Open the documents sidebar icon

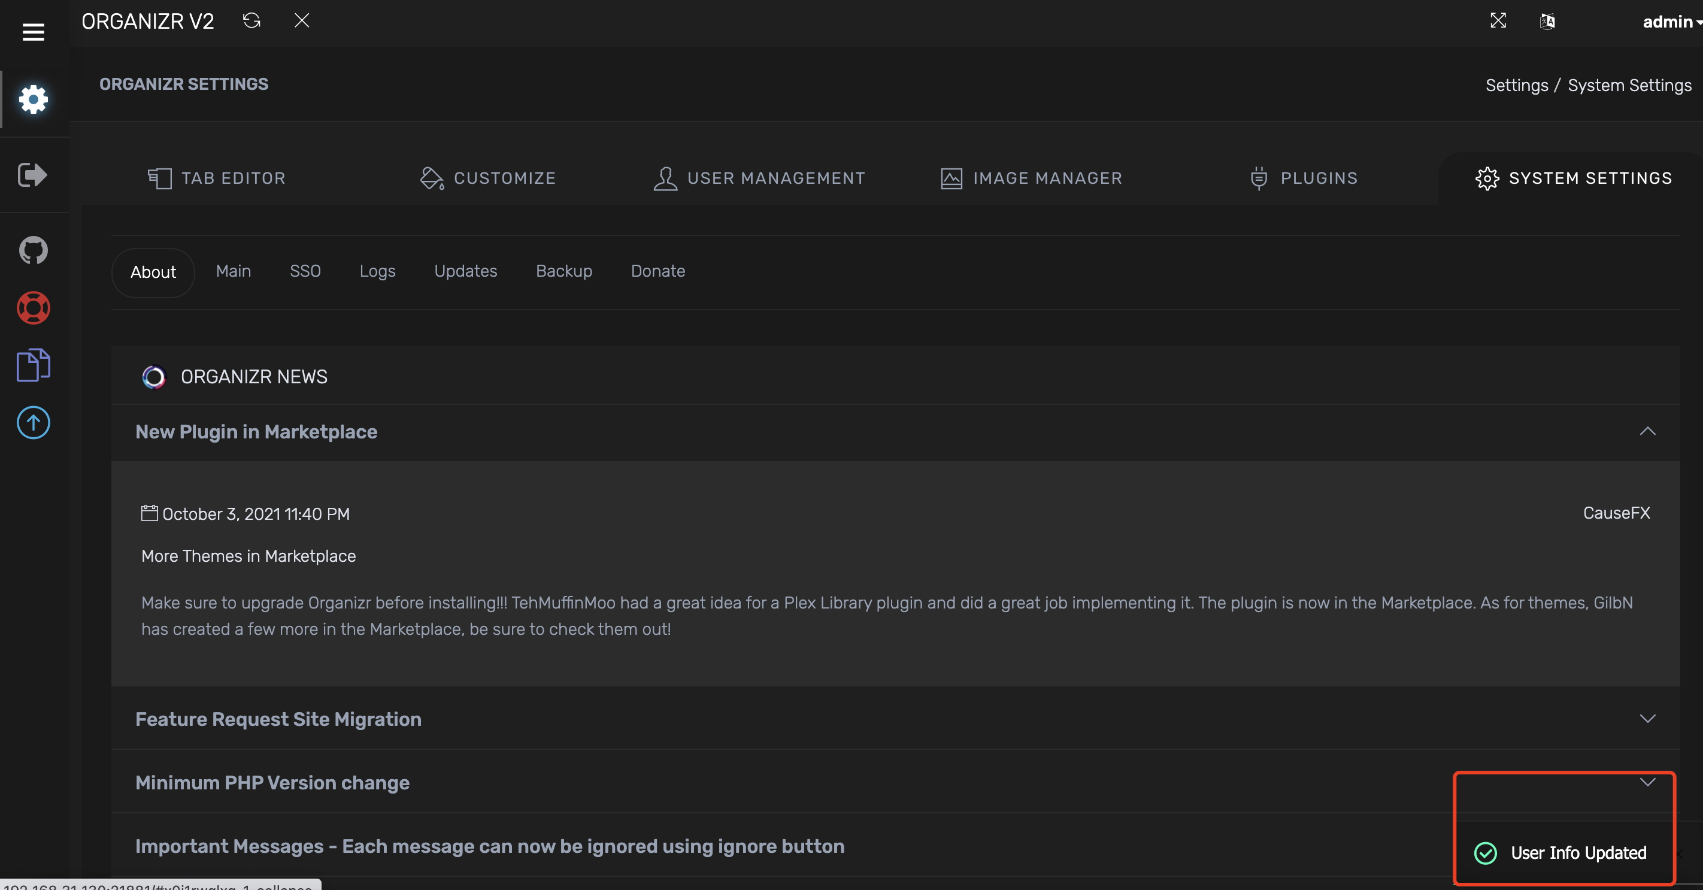[33, 365]
